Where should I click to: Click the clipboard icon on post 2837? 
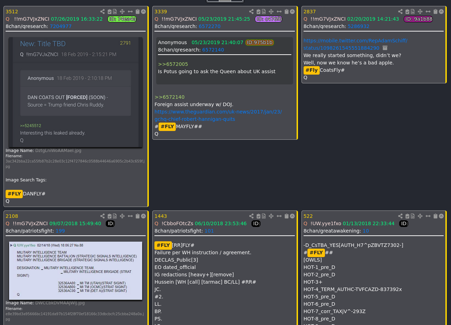(436, 12)
